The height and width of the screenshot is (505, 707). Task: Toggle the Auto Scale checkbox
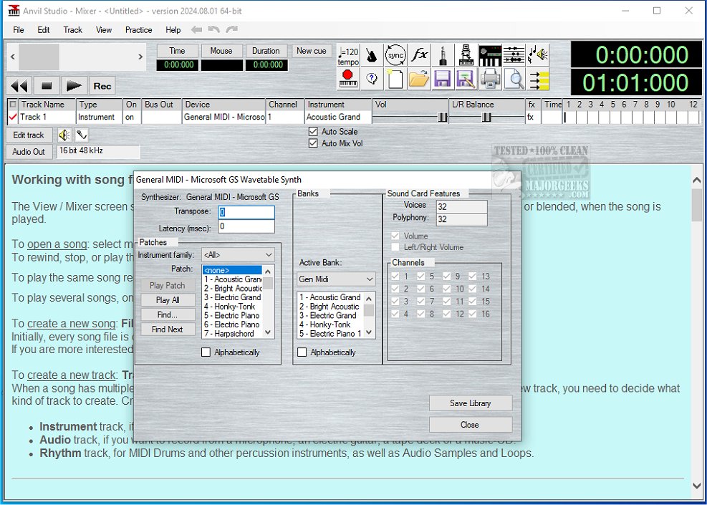point(313,132)
